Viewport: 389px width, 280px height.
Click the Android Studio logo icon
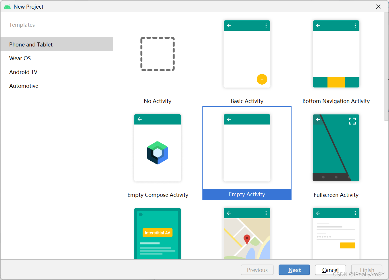point(7,7)
